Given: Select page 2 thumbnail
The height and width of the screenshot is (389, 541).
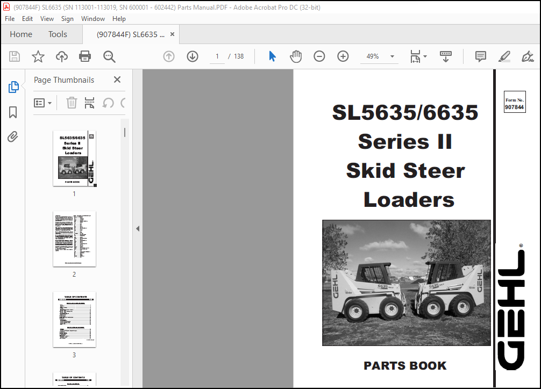Looking at the screenshot, I should 75,239.
